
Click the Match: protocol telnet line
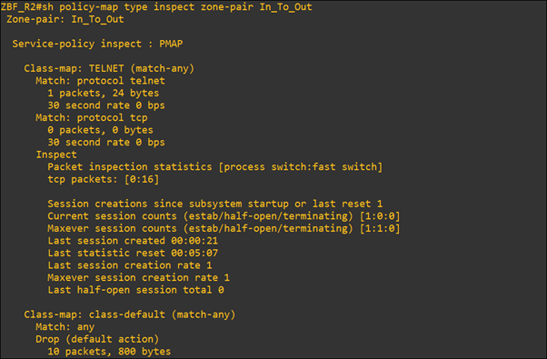click(x=100, y=81)
